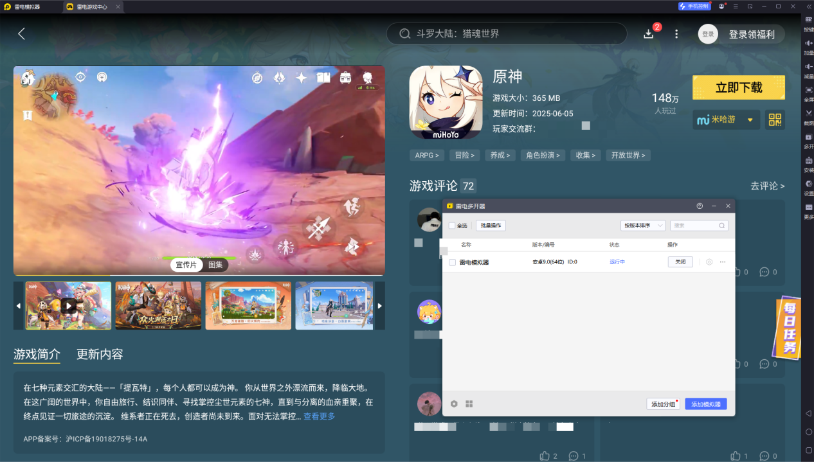Switch to the 宣传片 media tab
Viewport: 814px width, 462px height.
click(186, 265)
